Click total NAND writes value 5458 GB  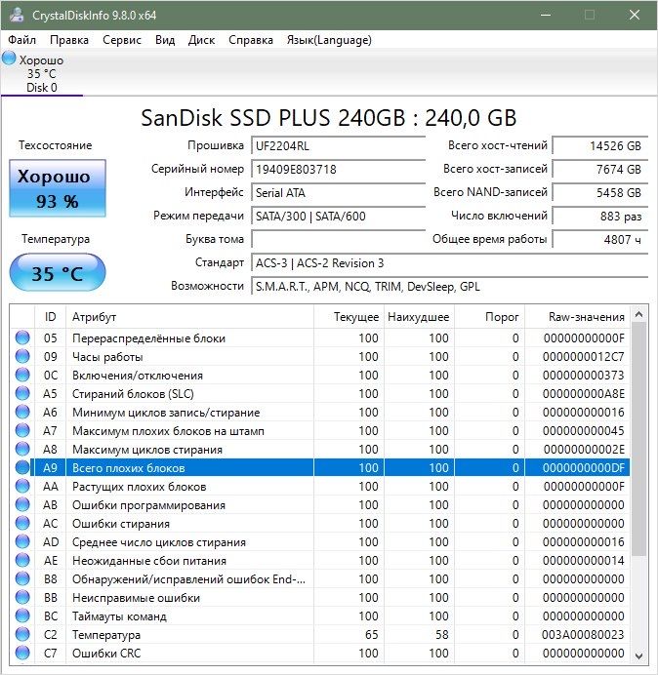(x=599, y=192)
